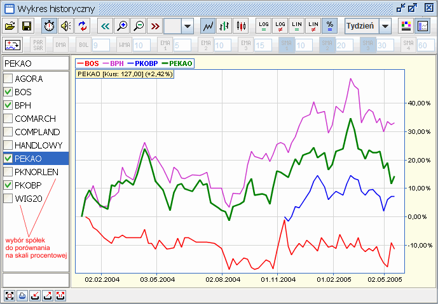Toggle the WMA indicator button
This screenshot has width=438, height=304.
(125, 45)
